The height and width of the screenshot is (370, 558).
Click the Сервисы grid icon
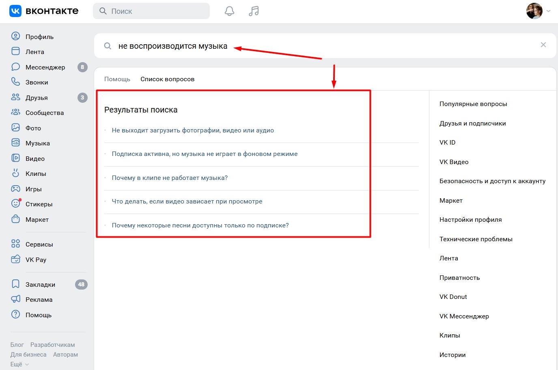click(15, 244)
